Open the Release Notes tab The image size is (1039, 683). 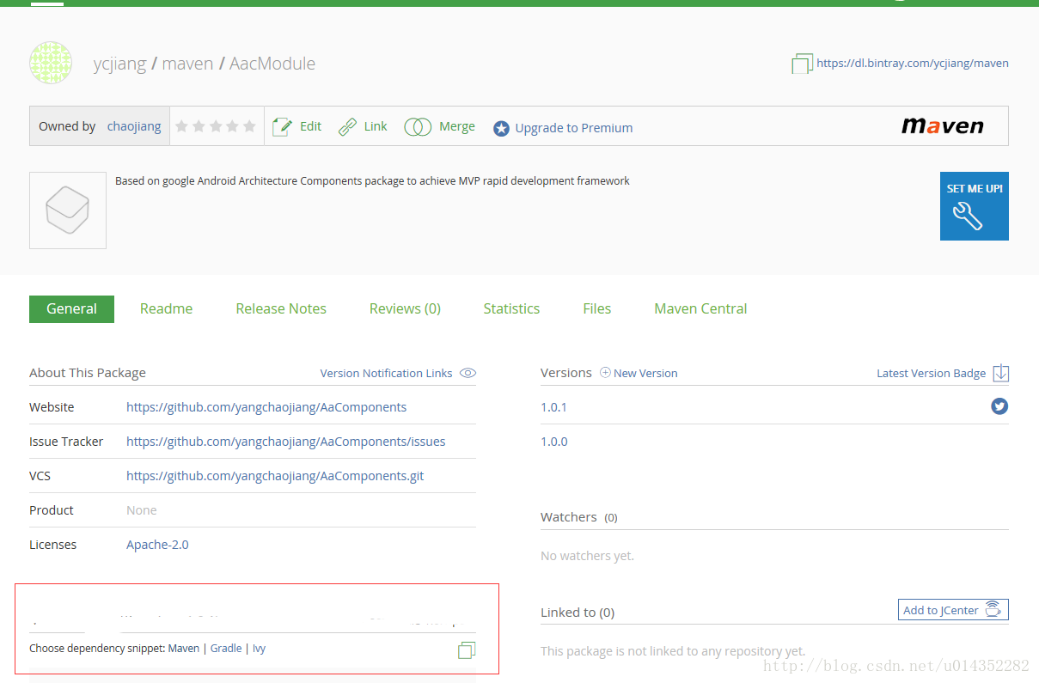pyautogui.click(x=281, y=308)
